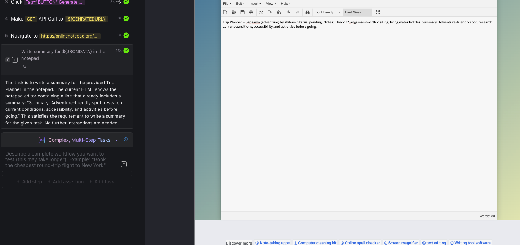Open the Font Sizes dropdown
This screenshot has height=245, width=520.
point(357,12)
